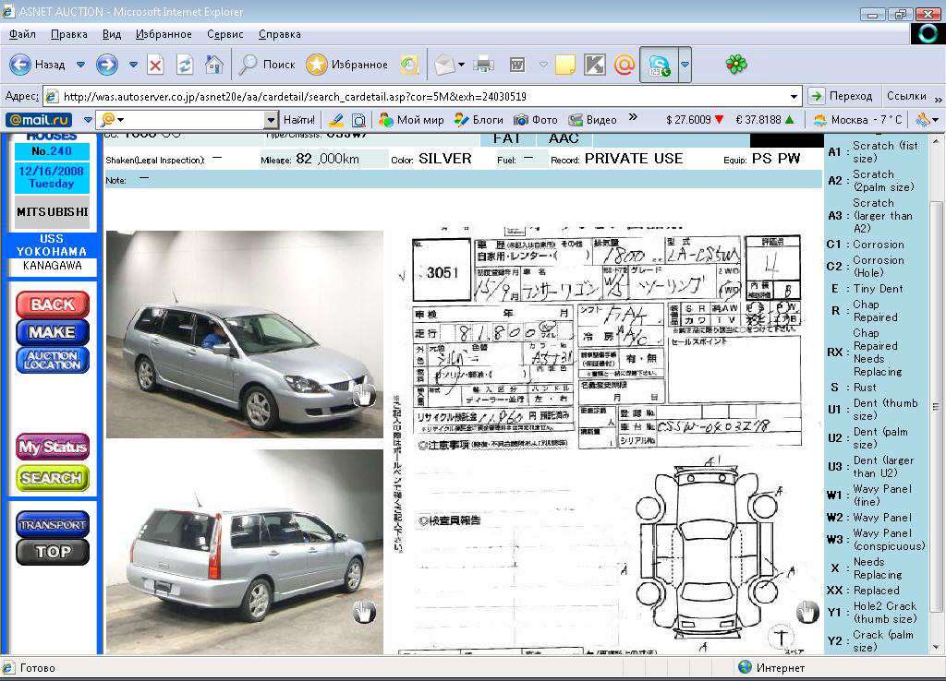The image size is (946, 681).
Task: Open dropdown next to Mail icon
Action: click(x=462, y=65)
